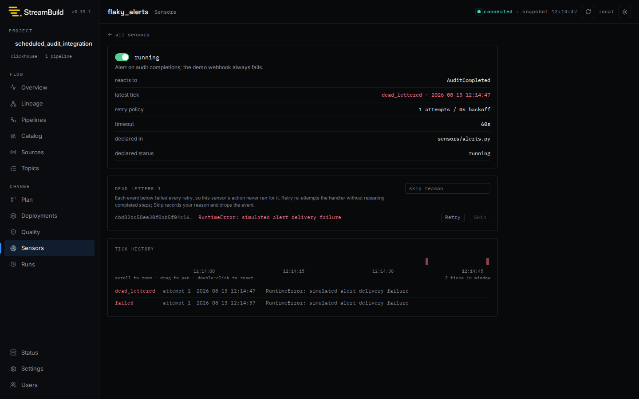This screenshot has height=399, width=639.
Task: Click the Sensors radar icon
Action: pyautogui.click(x=13, y=248)
